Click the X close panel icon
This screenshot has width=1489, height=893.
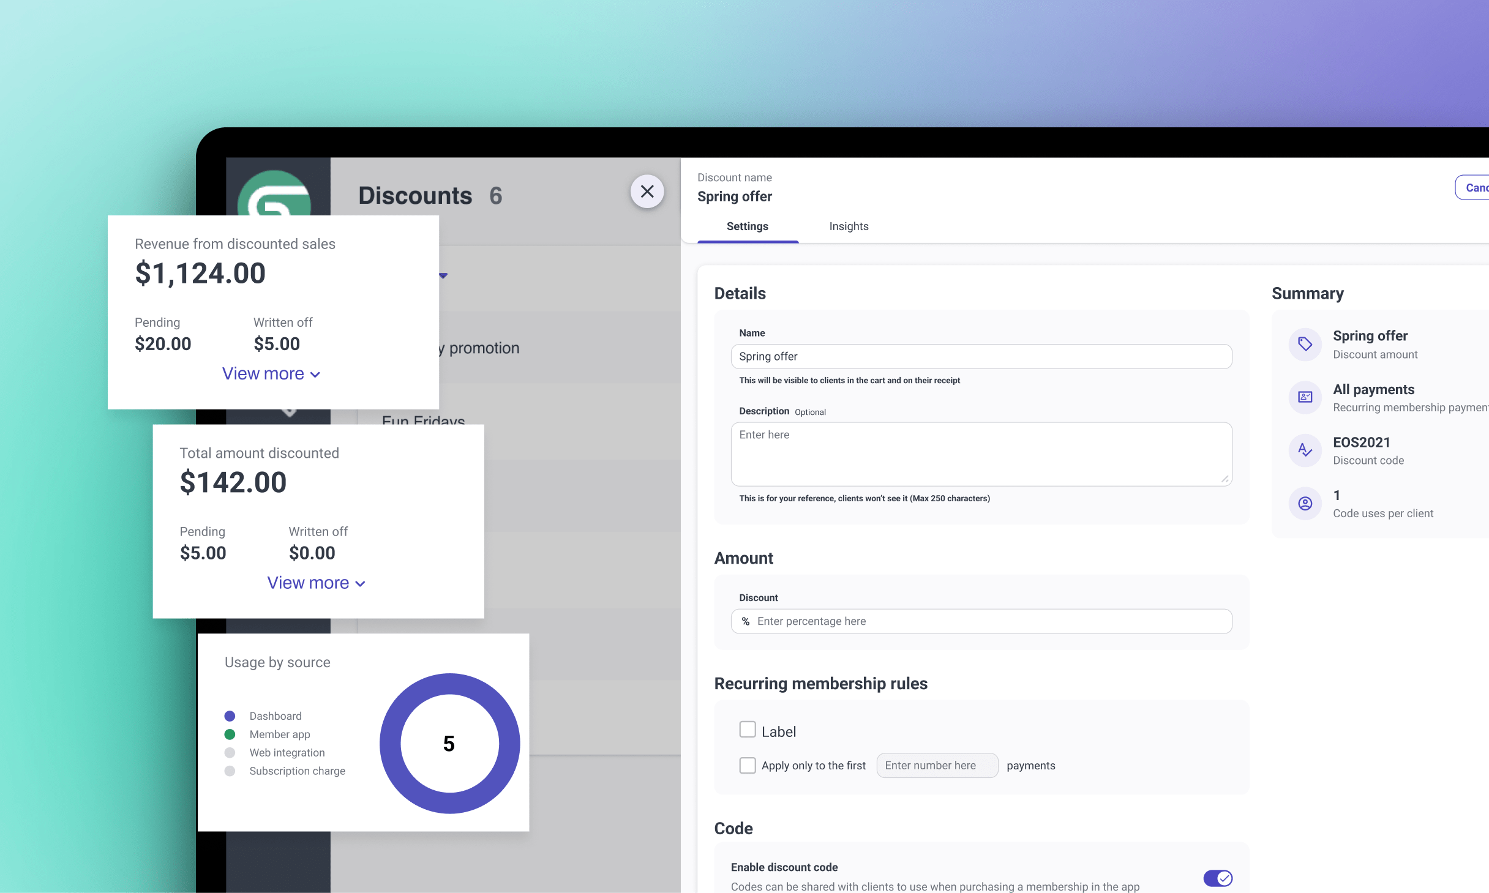click(x=647, y=192)
